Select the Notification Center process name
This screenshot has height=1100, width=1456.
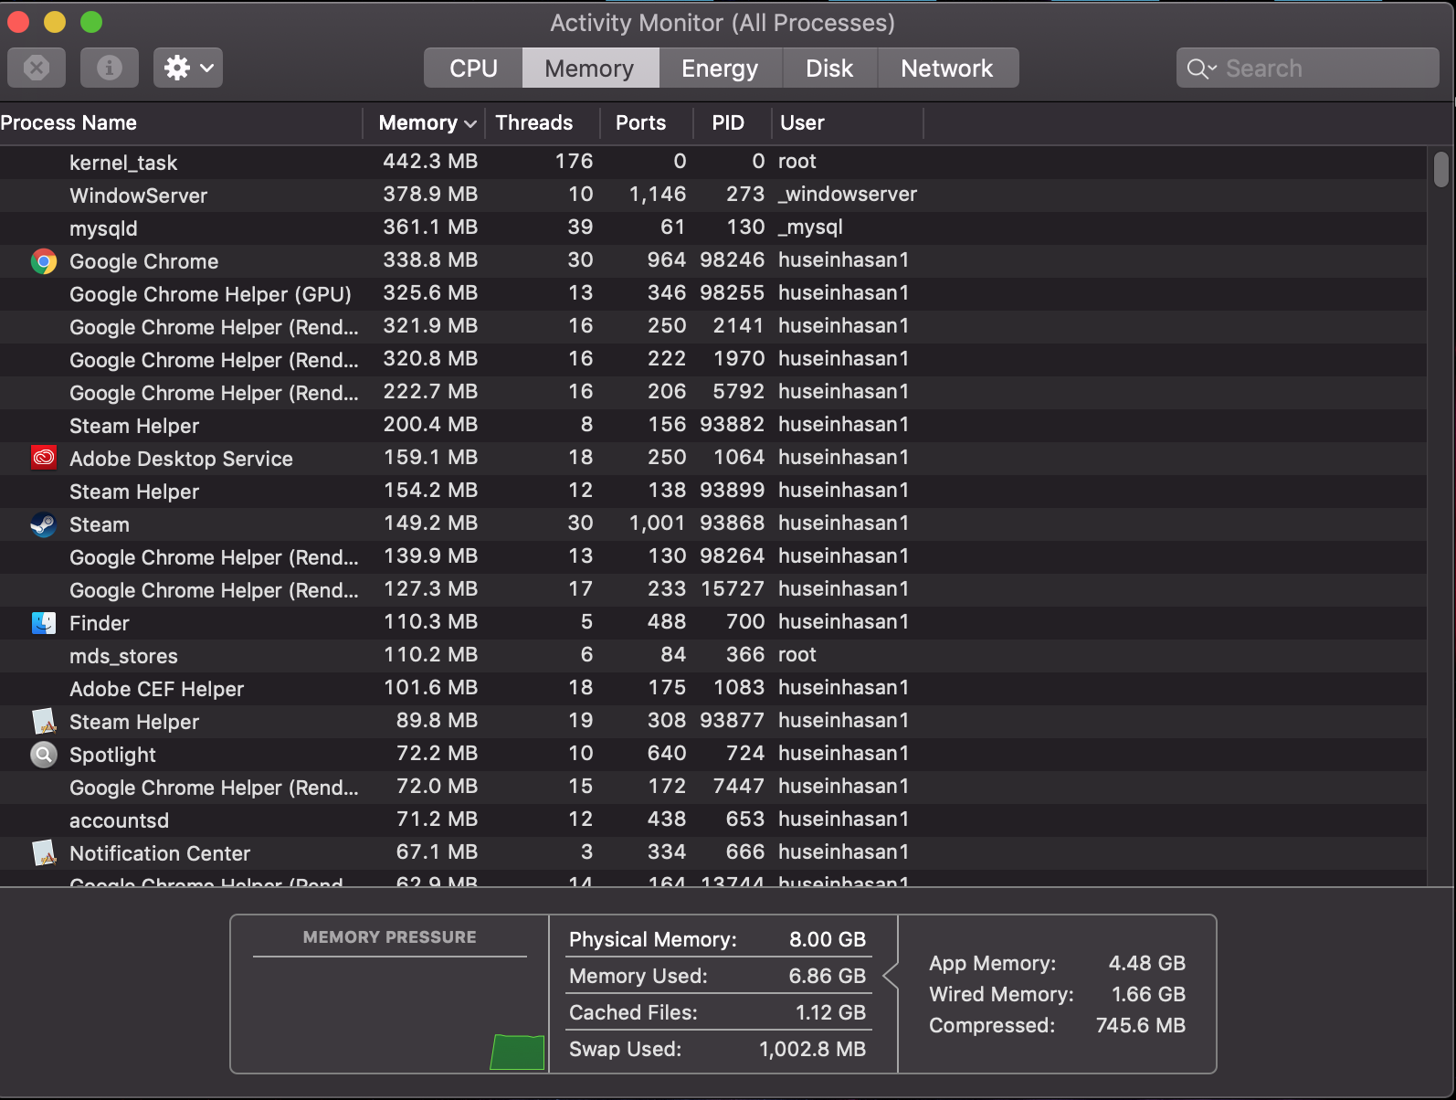(160, 853)
